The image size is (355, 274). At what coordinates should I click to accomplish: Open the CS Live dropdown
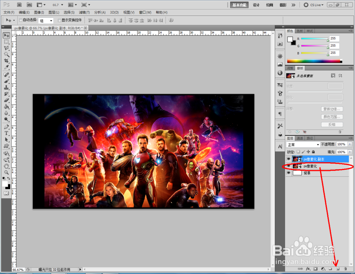313,5
